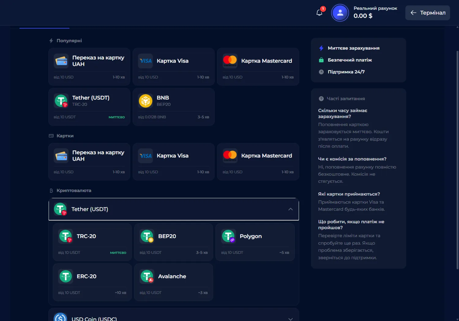Select the TRC-20 network icon

point(65,236)
